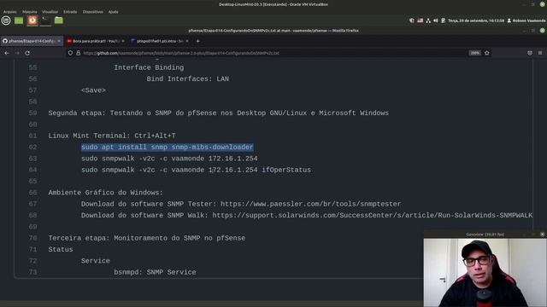
Task: Click the clipboard/notes tray icon
Action: coord(443,20)
